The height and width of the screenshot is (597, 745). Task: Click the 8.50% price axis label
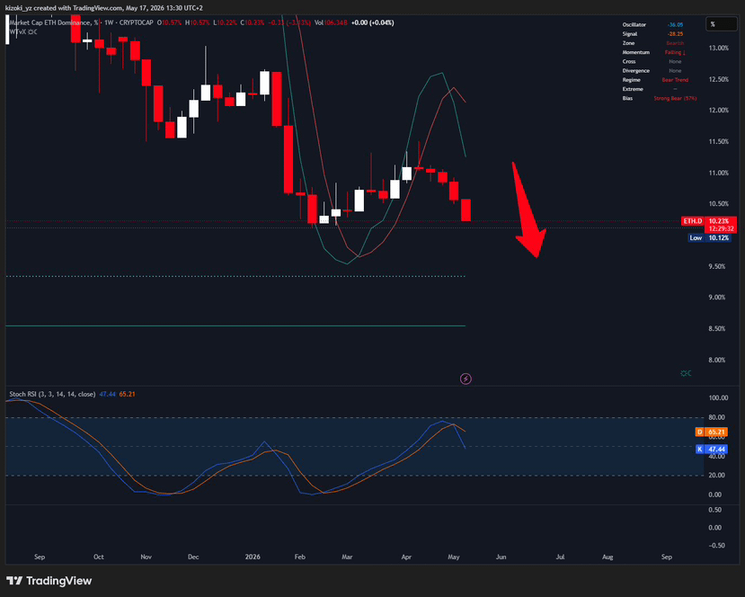pos(717,329)
